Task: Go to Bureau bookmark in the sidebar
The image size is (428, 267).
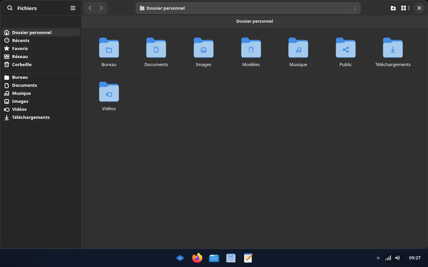Action: [x=41, y=77]
